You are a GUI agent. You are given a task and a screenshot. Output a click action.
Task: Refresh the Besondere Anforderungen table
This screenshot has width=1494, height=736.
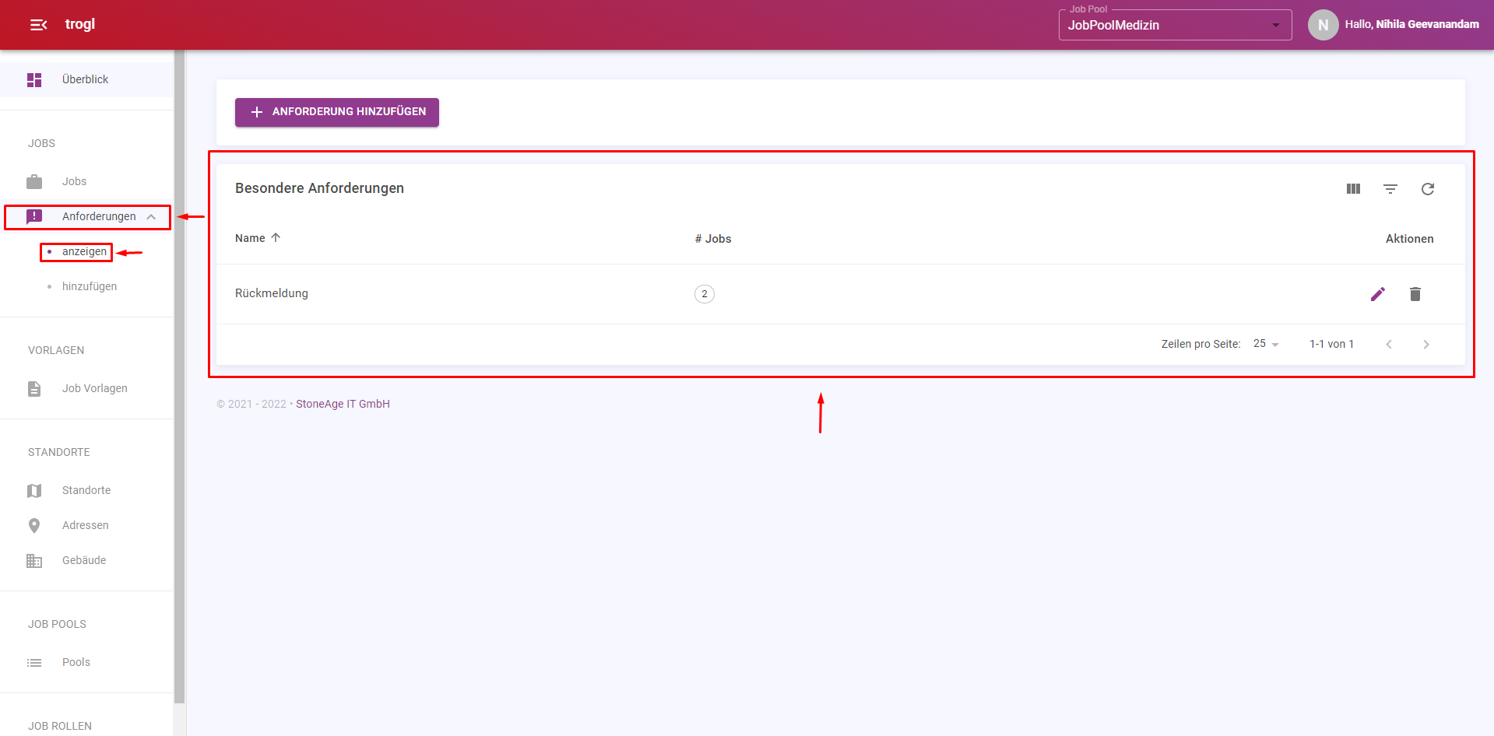pos(1428,189)
